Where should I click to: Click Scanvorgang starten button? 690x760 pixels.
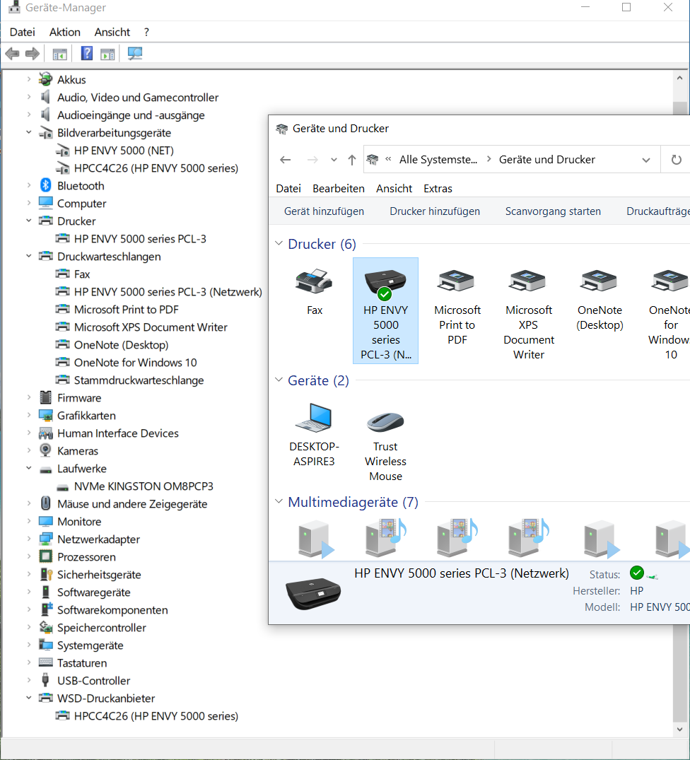coord(553,211)
